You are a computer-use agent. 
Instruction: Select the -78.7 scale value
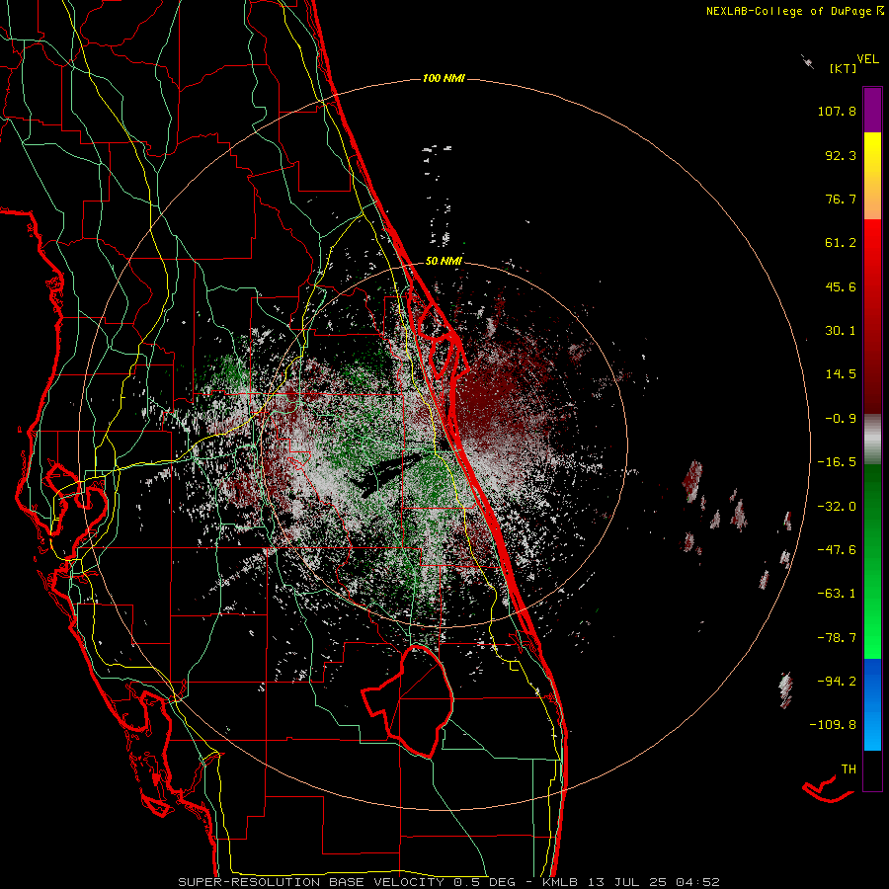click(837, 638)
